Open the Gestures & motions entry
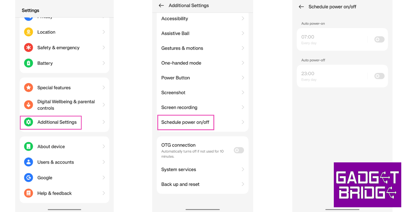The width and height of the screenshot is (405, 212). coord(182,48)
